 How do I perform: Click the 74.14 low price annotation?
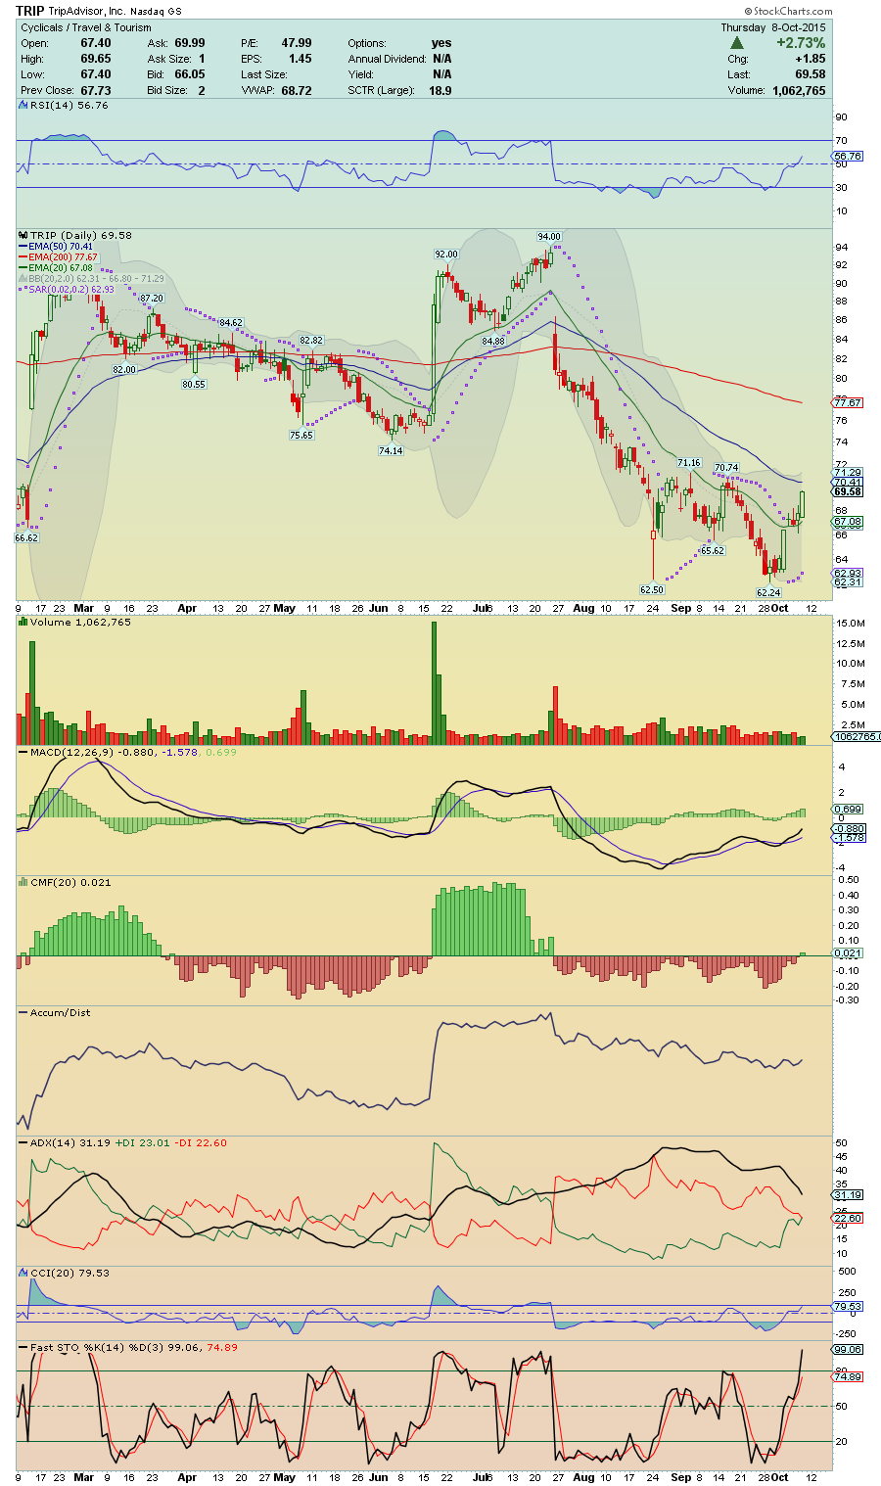391,450
